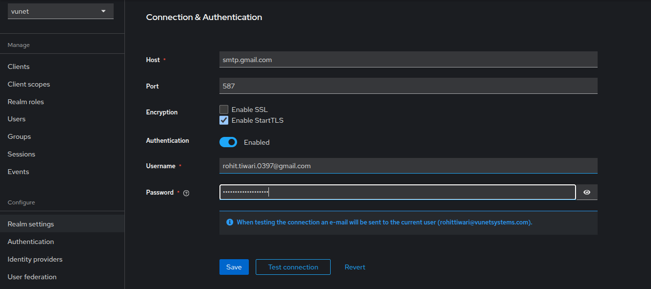
Task: View Sessions from the sidebar
Action: [22, 154]
